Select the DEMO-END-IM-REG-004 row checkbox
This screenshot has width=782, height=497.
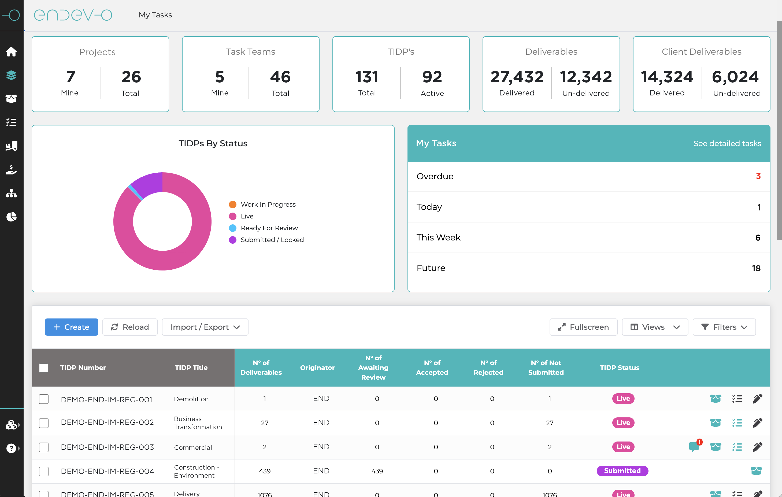(43, 471)
